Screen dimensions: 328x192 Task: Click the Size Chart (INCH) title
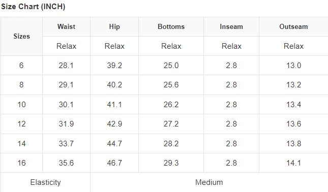(x=33, y=7)
